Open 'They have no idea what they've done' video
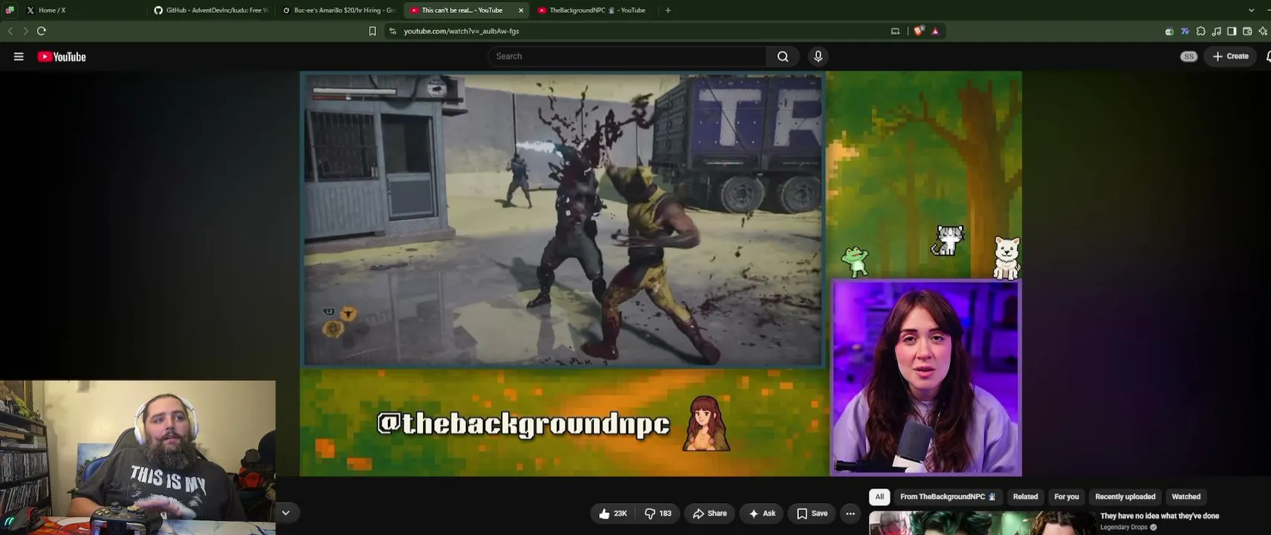Image resolution: width=1271 pixels, height=535 pixels. point(1160,516)
